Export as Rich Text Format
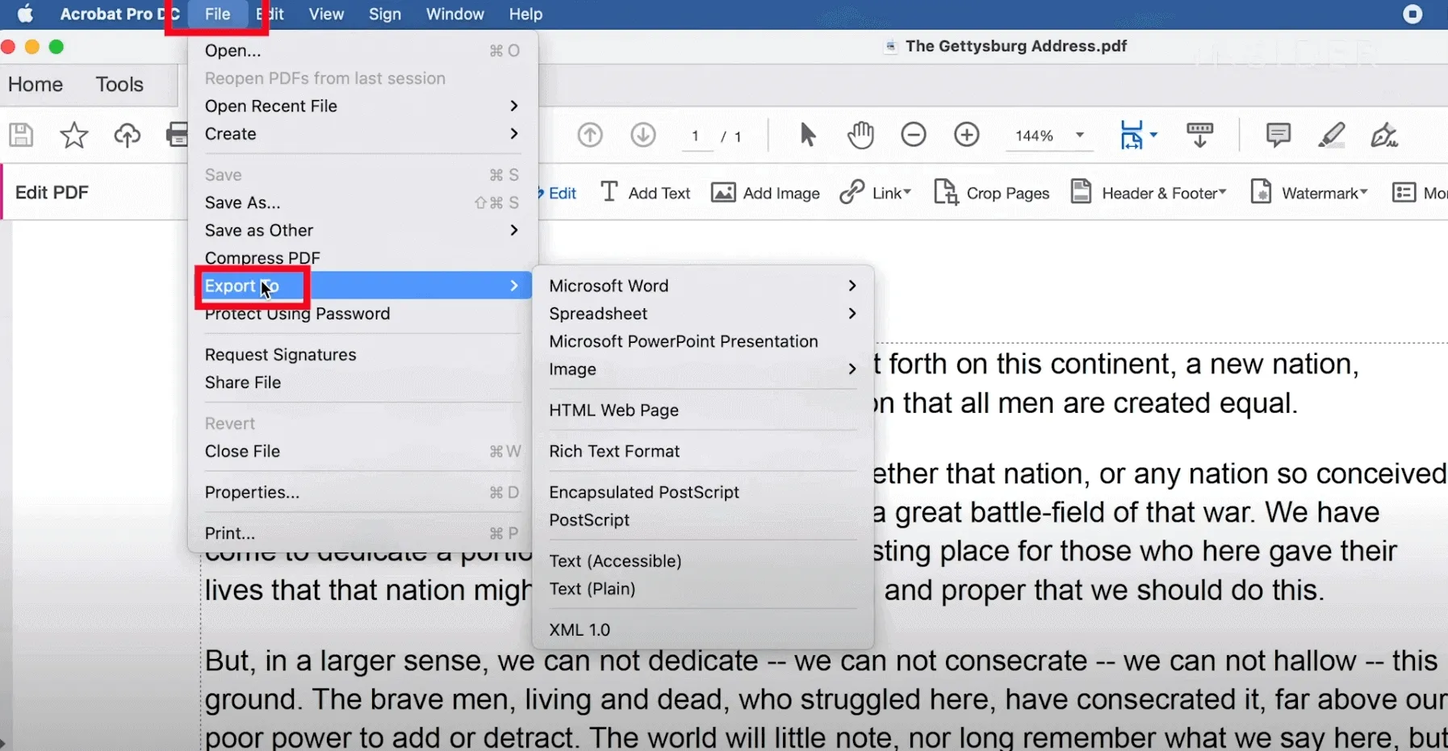This screenshot has height=751, width=1448. pos(703,451)
